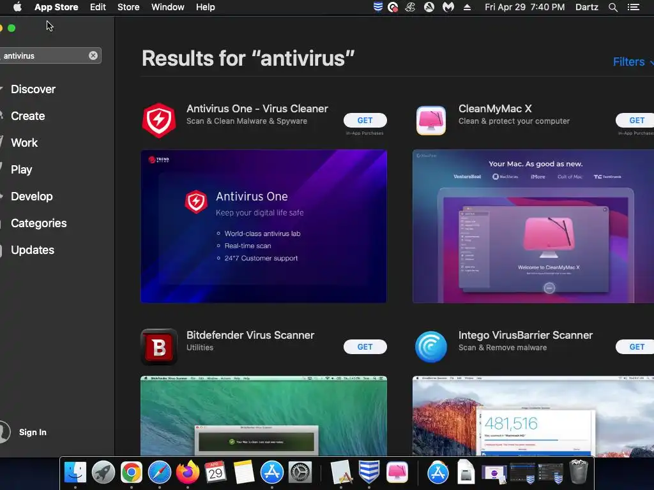This screenshot has height=490, width=654.
Task: Open the Intego VirusBarrier preview screenshot
Action: (x=533, y=416)
